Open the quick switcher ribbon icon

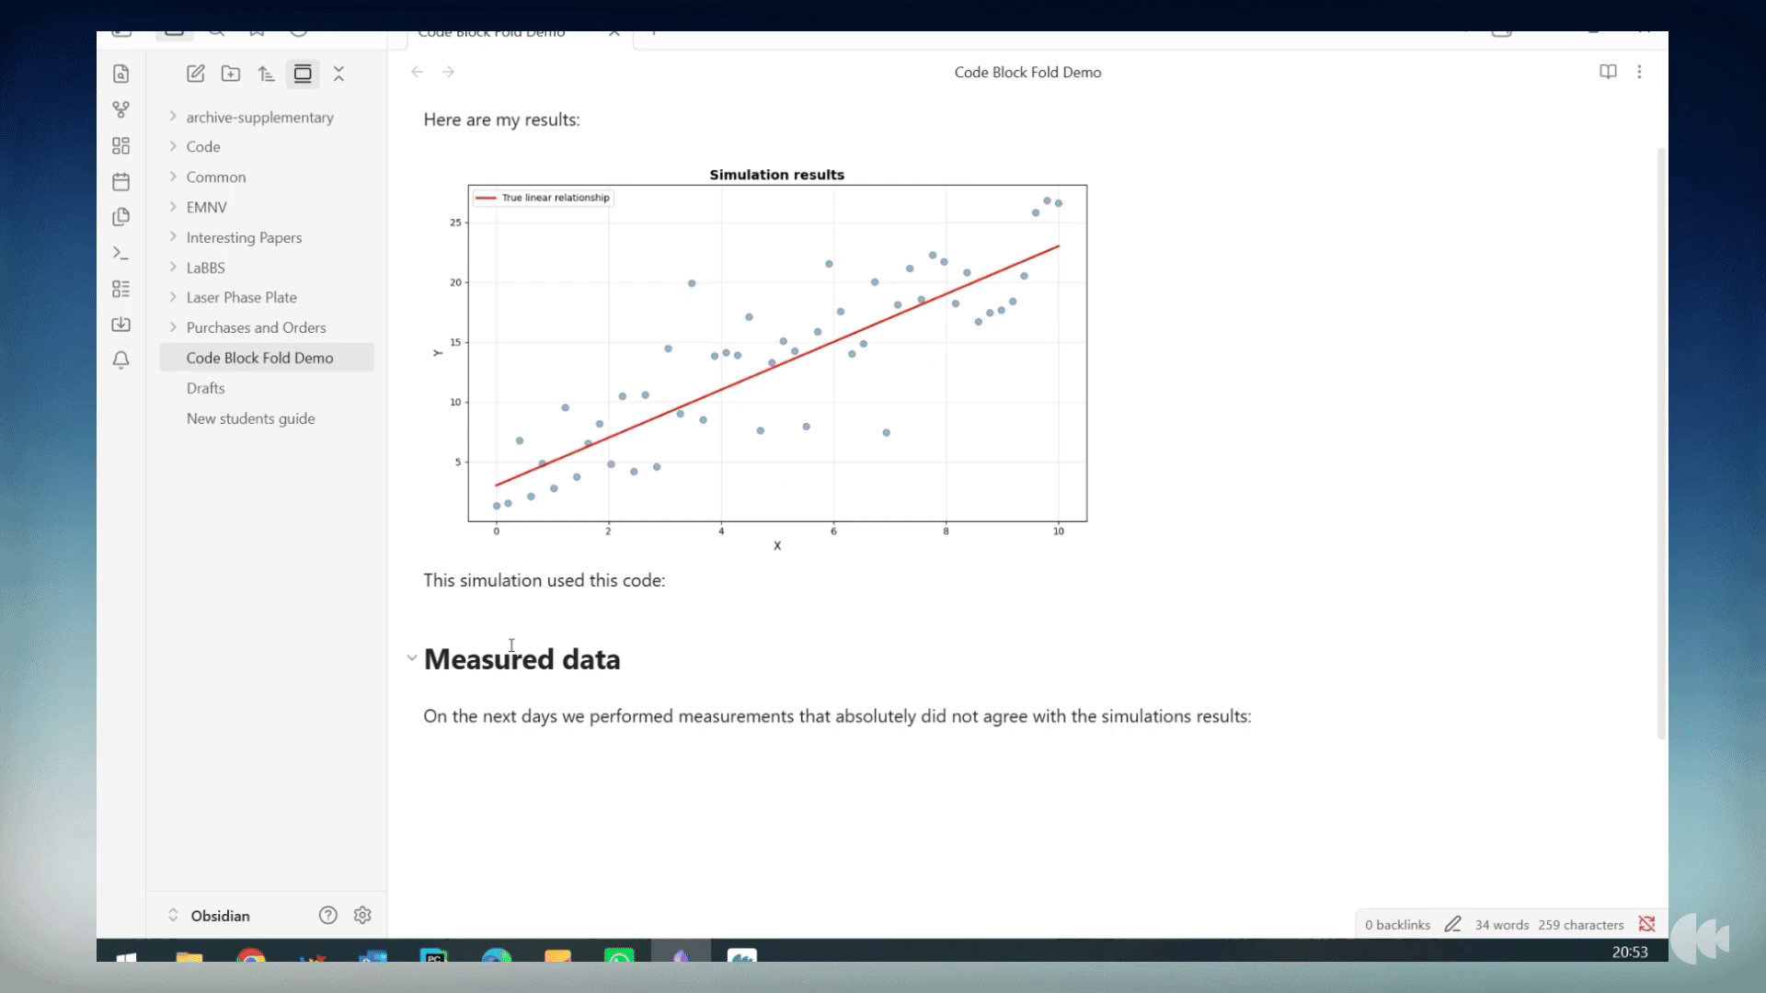point(120,74)
